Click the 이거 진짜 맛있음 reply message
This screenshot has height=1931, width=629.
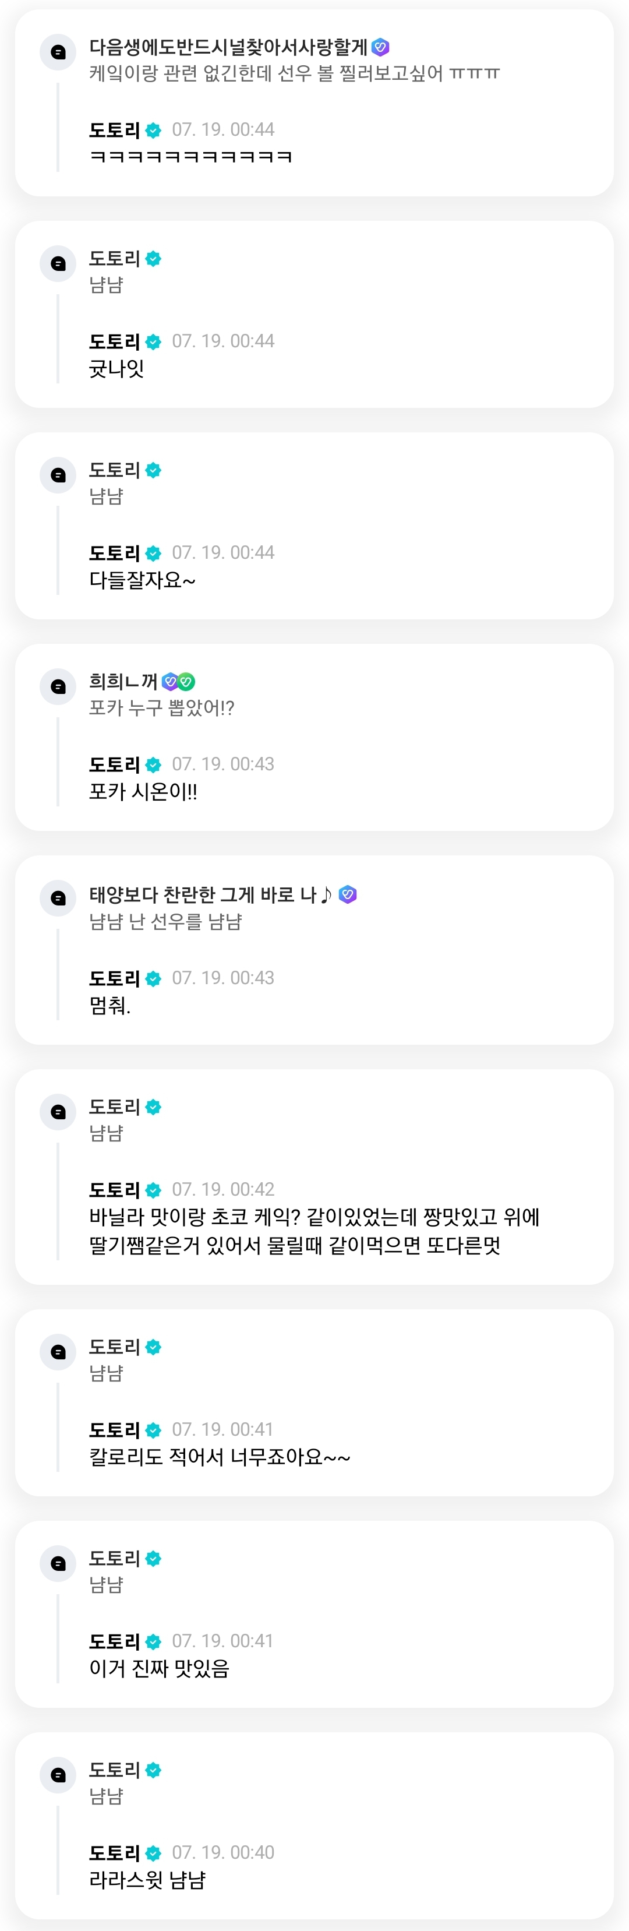(159, 1669)
